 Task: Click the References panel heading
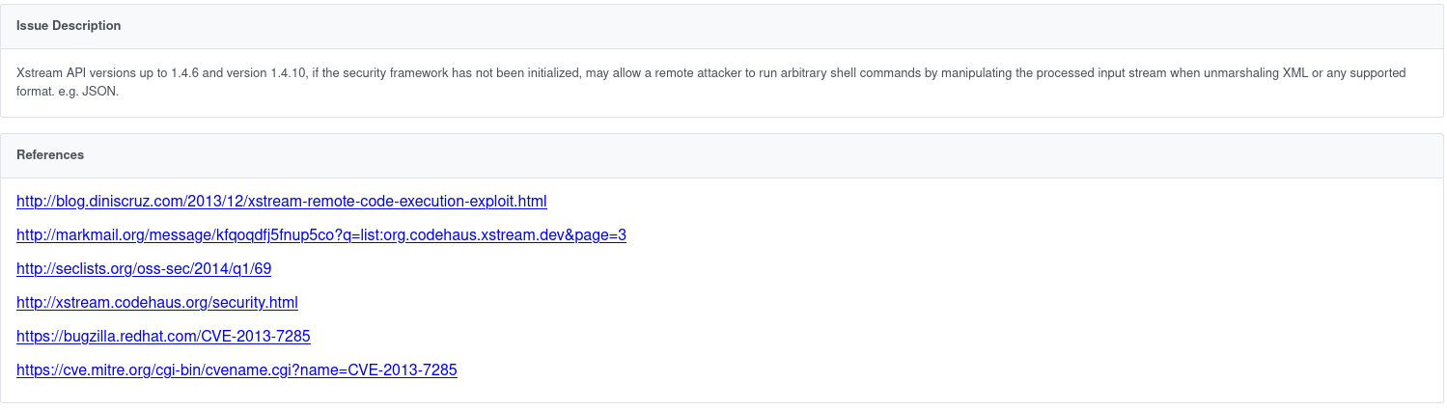point(50,155)
